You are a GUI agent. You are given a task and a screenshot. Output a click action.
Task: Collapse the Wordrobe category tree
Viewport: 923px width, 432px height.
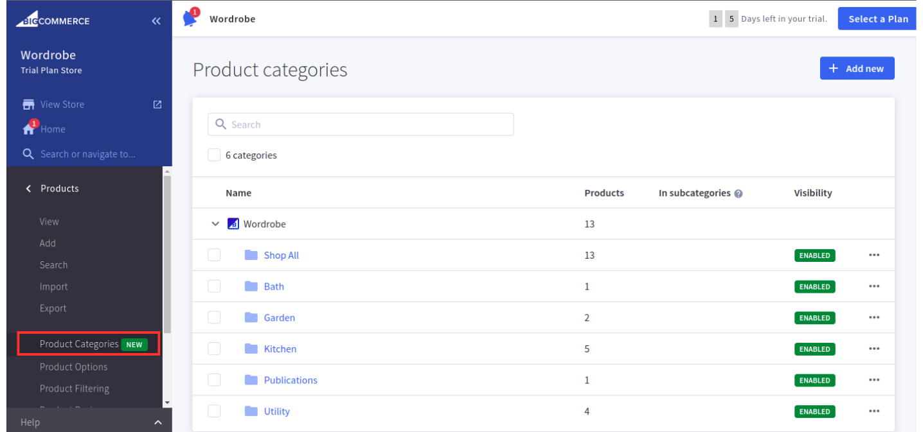(x=215, y=224)
